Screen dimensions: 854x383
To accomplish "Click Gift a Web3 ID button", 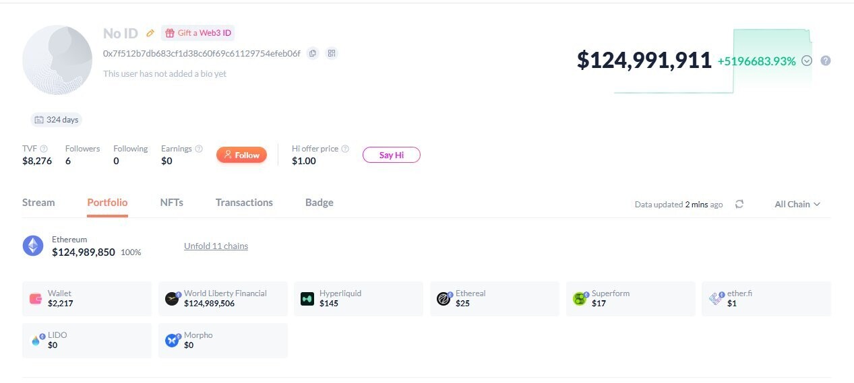I will [198, 33].
